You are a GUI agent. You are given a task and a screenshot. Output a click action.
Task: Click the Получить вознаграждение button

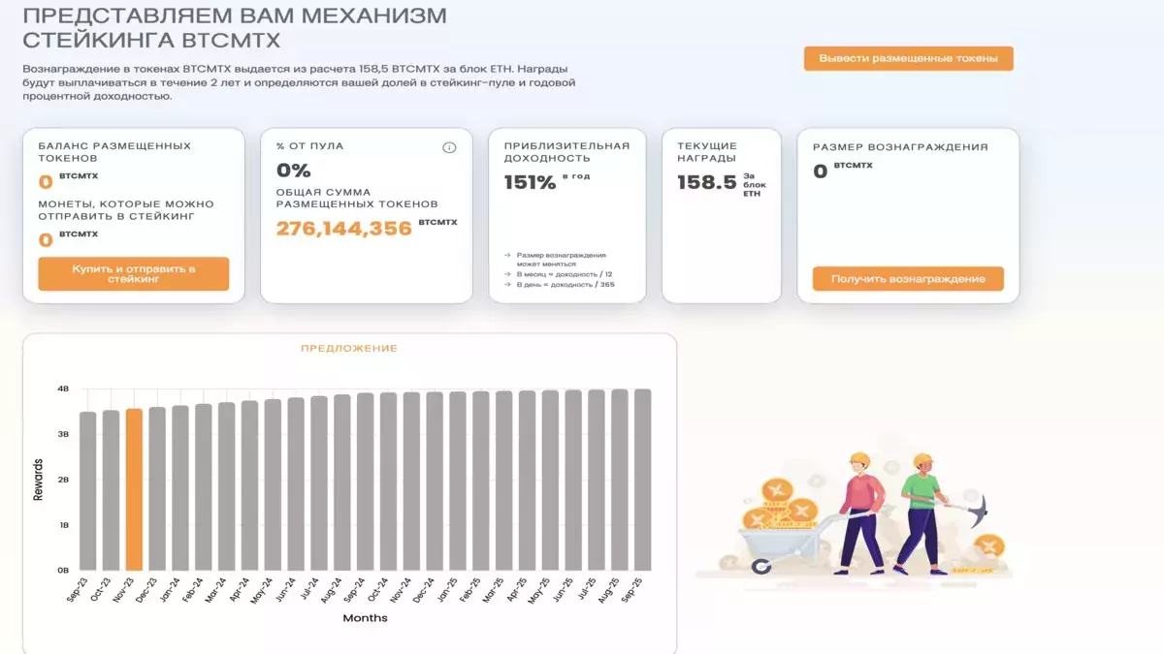[908, 279]
